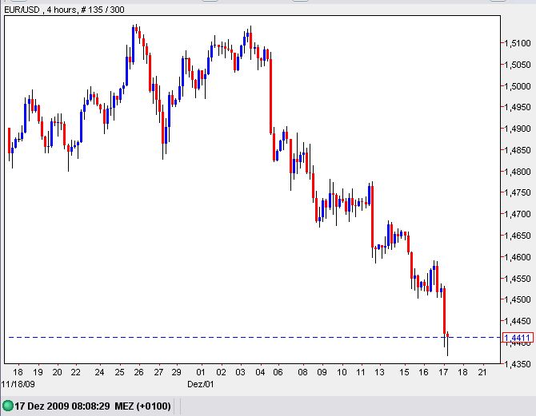Click the 1,4950 price axis label

click(518, 107)
